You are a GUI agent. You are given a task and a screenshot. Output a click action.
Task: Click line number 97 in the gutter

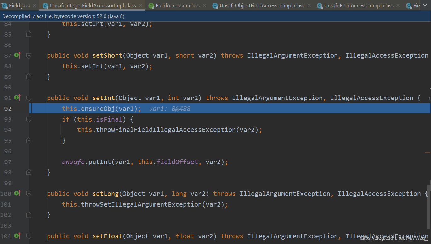(x=8, y=162)
